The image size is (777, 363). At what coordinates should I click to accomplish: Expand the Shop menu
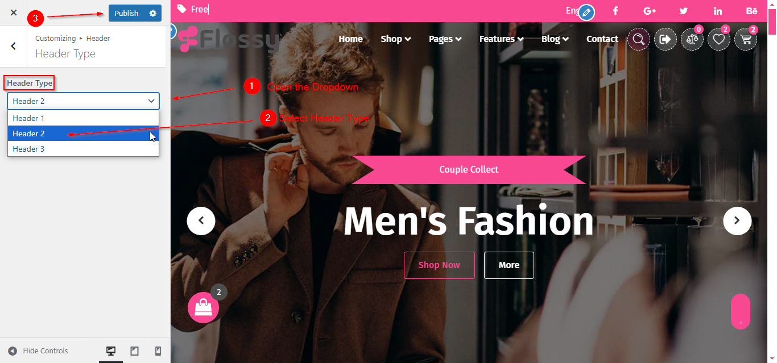395,39
